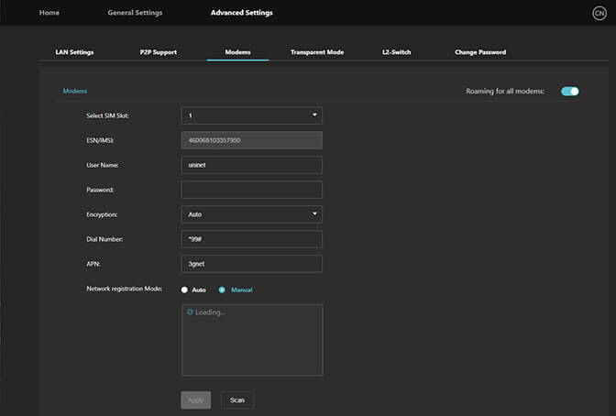Select Manual network registration mode
This screenshot has width=616, height=416.
222,290
